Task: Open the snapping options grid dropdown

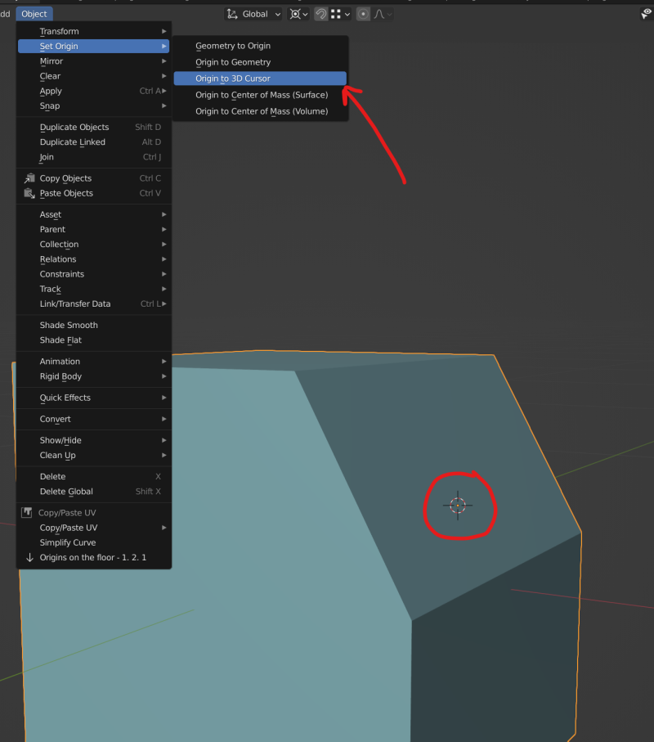Action: click(340, 14)
